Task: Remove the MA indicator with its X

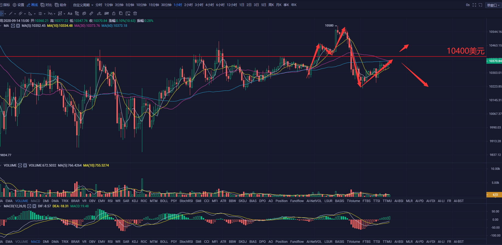Action: 18,26
